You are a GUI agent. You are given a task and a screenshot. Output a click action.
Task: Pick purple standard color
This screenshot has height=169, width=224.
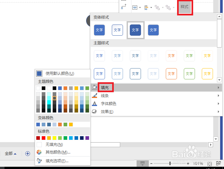(x=87, y=138)
